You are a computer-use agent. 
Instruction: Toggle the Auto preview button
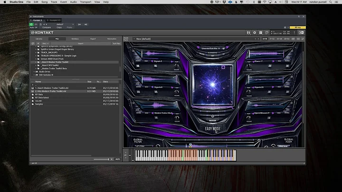pyautogui.click(x=118, y=159)
